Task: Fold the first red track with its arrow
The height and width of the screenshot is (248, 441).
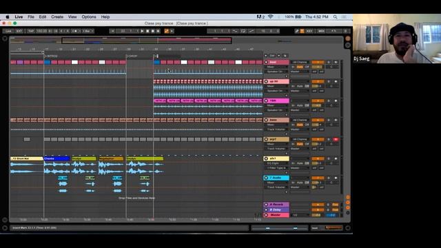Action: click(266, 62)
